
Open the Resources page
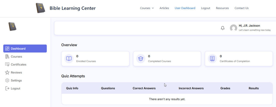click(x=222, y=8)
